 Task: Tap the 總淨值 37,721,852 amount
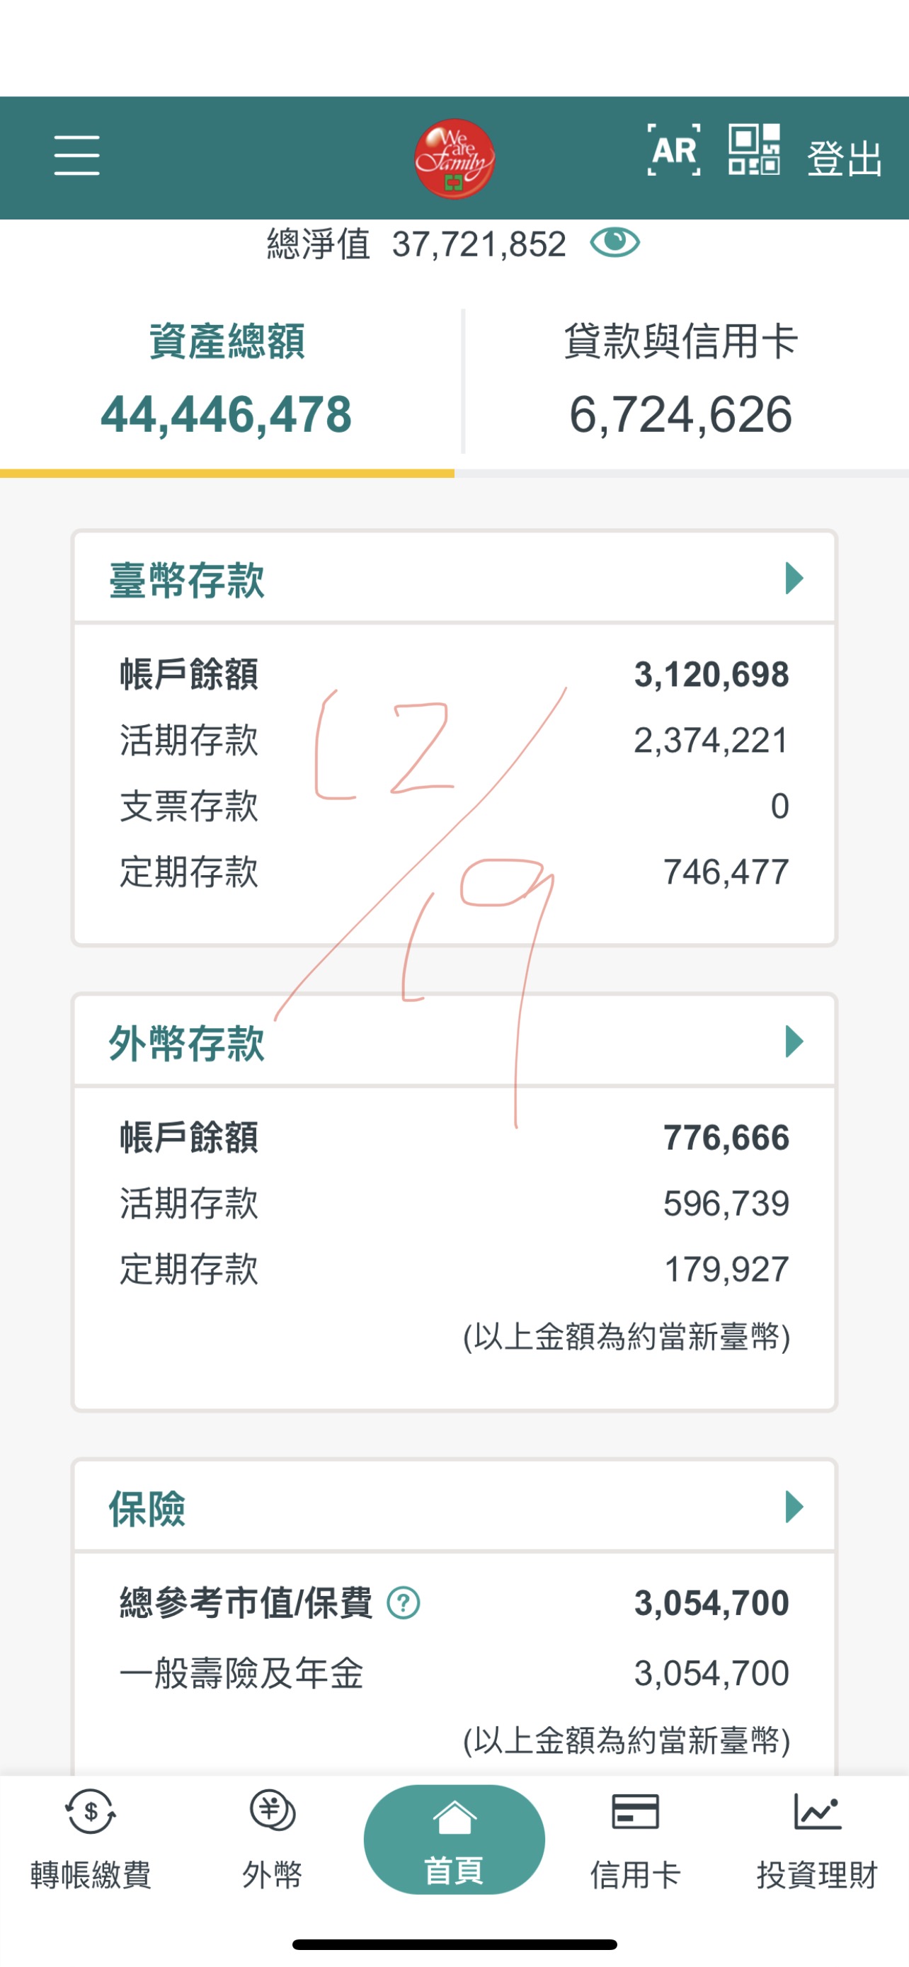tap(479, 244)
